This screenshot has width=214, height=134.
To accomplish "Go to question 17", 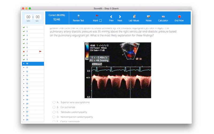I will [33, 92].
